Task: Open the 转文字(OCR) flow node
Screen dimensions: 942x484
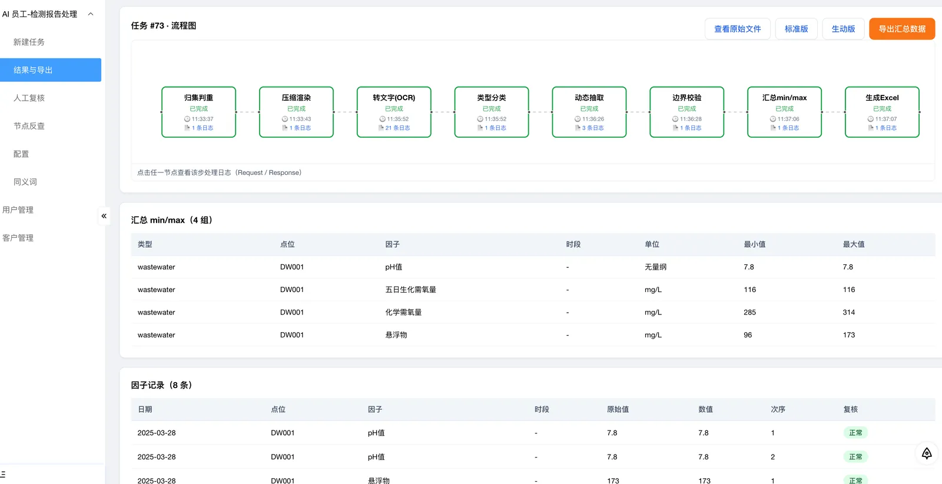Action: click(394, 112)
